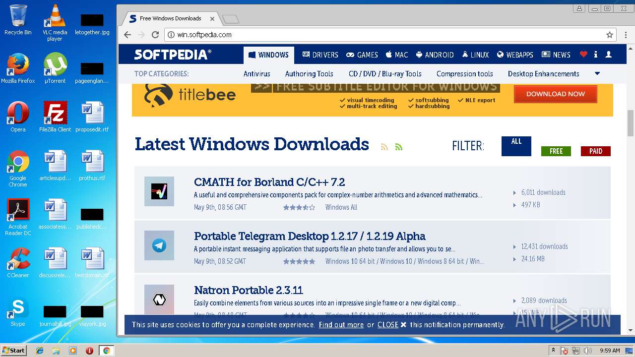Image resolution: width=635 pixels, height=357 pixels.
Task: Click Chrome back navigation arrow
Action: (127, 35)
